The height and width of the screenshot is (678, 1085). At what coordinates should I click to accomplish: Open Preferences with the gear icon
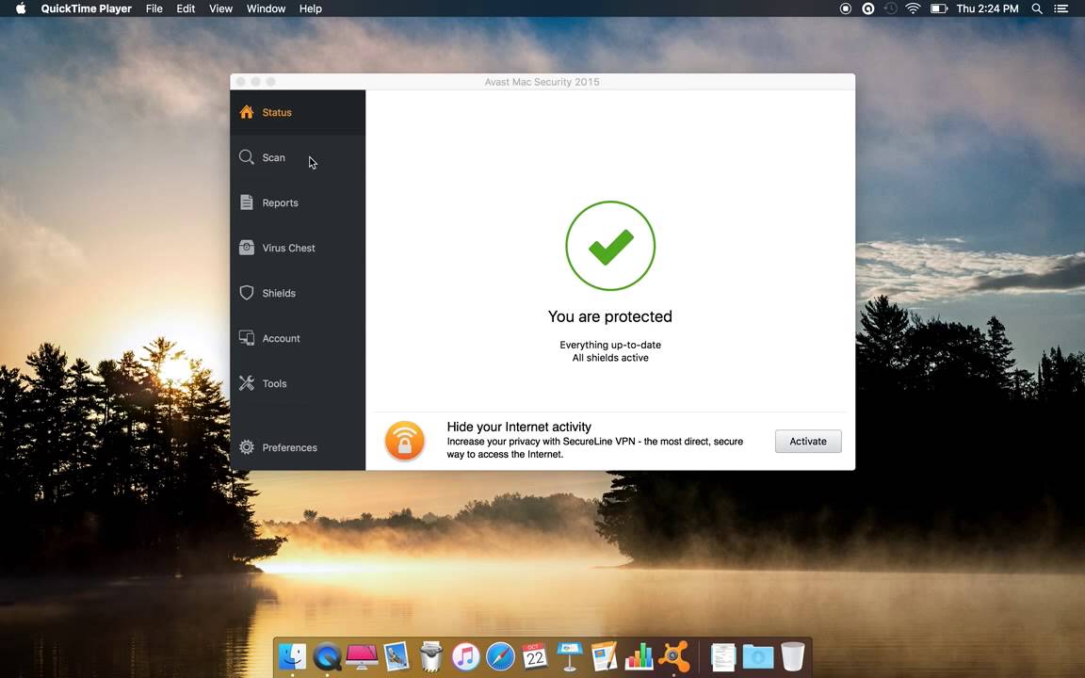(x=298, y=447)
